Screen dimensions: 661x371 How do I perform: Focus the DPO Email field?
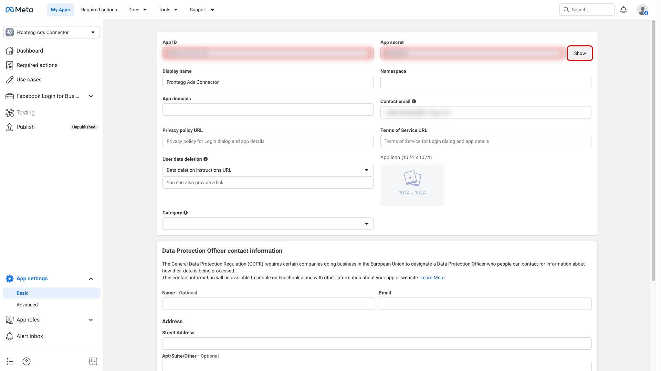pyautogui.click(x=485, y=304)
